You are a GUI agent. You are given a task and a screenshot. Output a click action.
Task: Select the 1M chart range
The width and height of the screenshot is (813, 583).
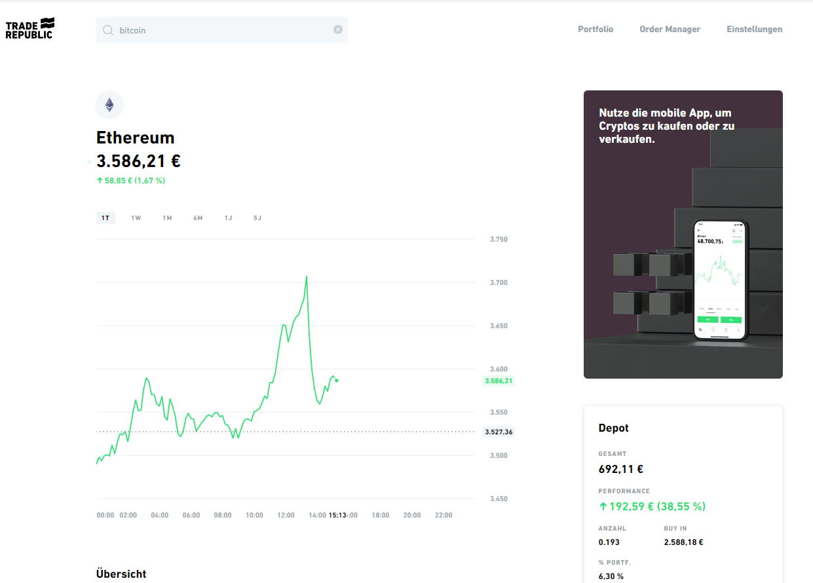pyautogui.click(x=167, y=217)
